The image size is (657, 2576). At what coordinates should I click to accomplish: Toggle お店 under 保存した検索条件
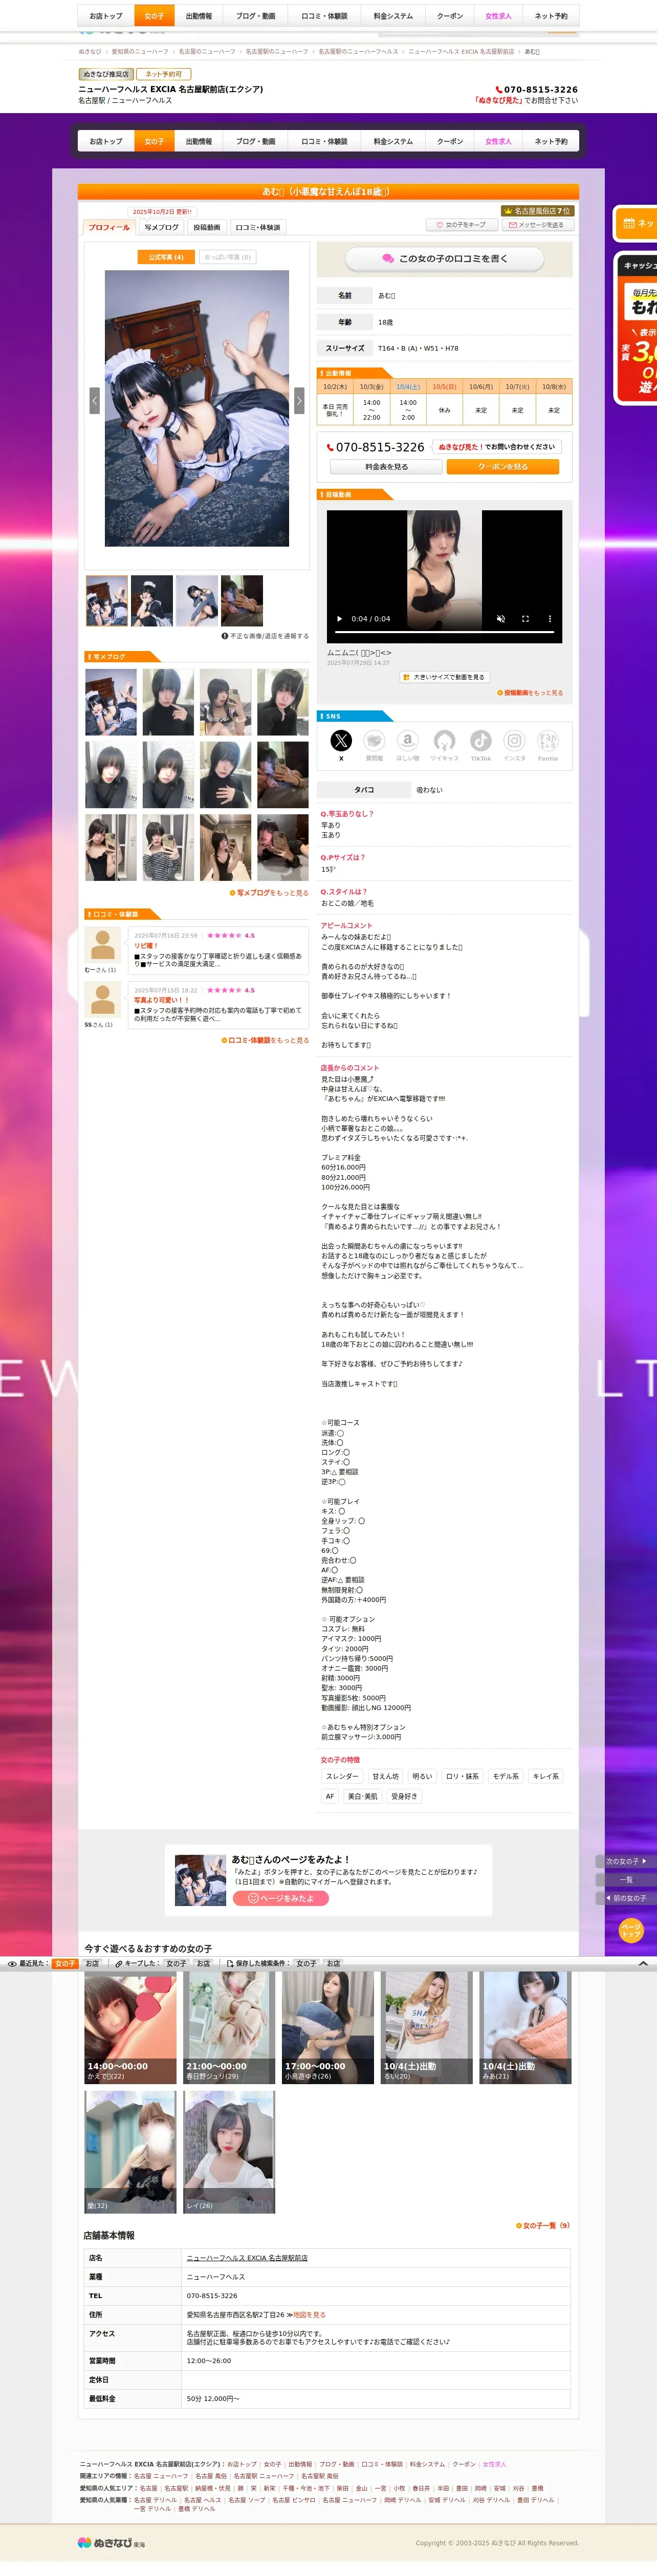[333, 1963]
